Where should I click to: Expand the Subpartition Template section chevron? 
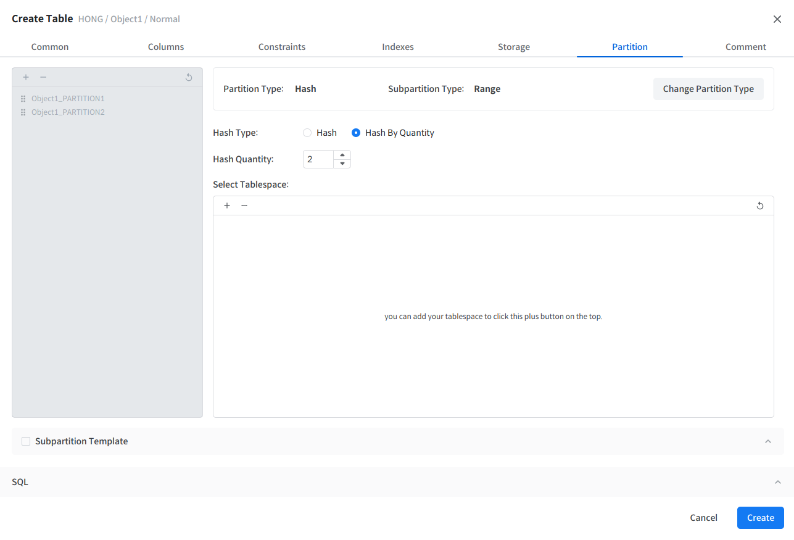pyautogui.click(x=768, y=441)
